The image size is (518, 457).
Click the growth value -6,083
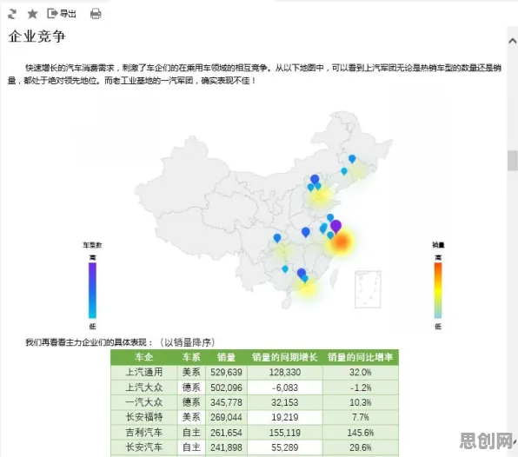pyautogui.click(x=285, y=387)
